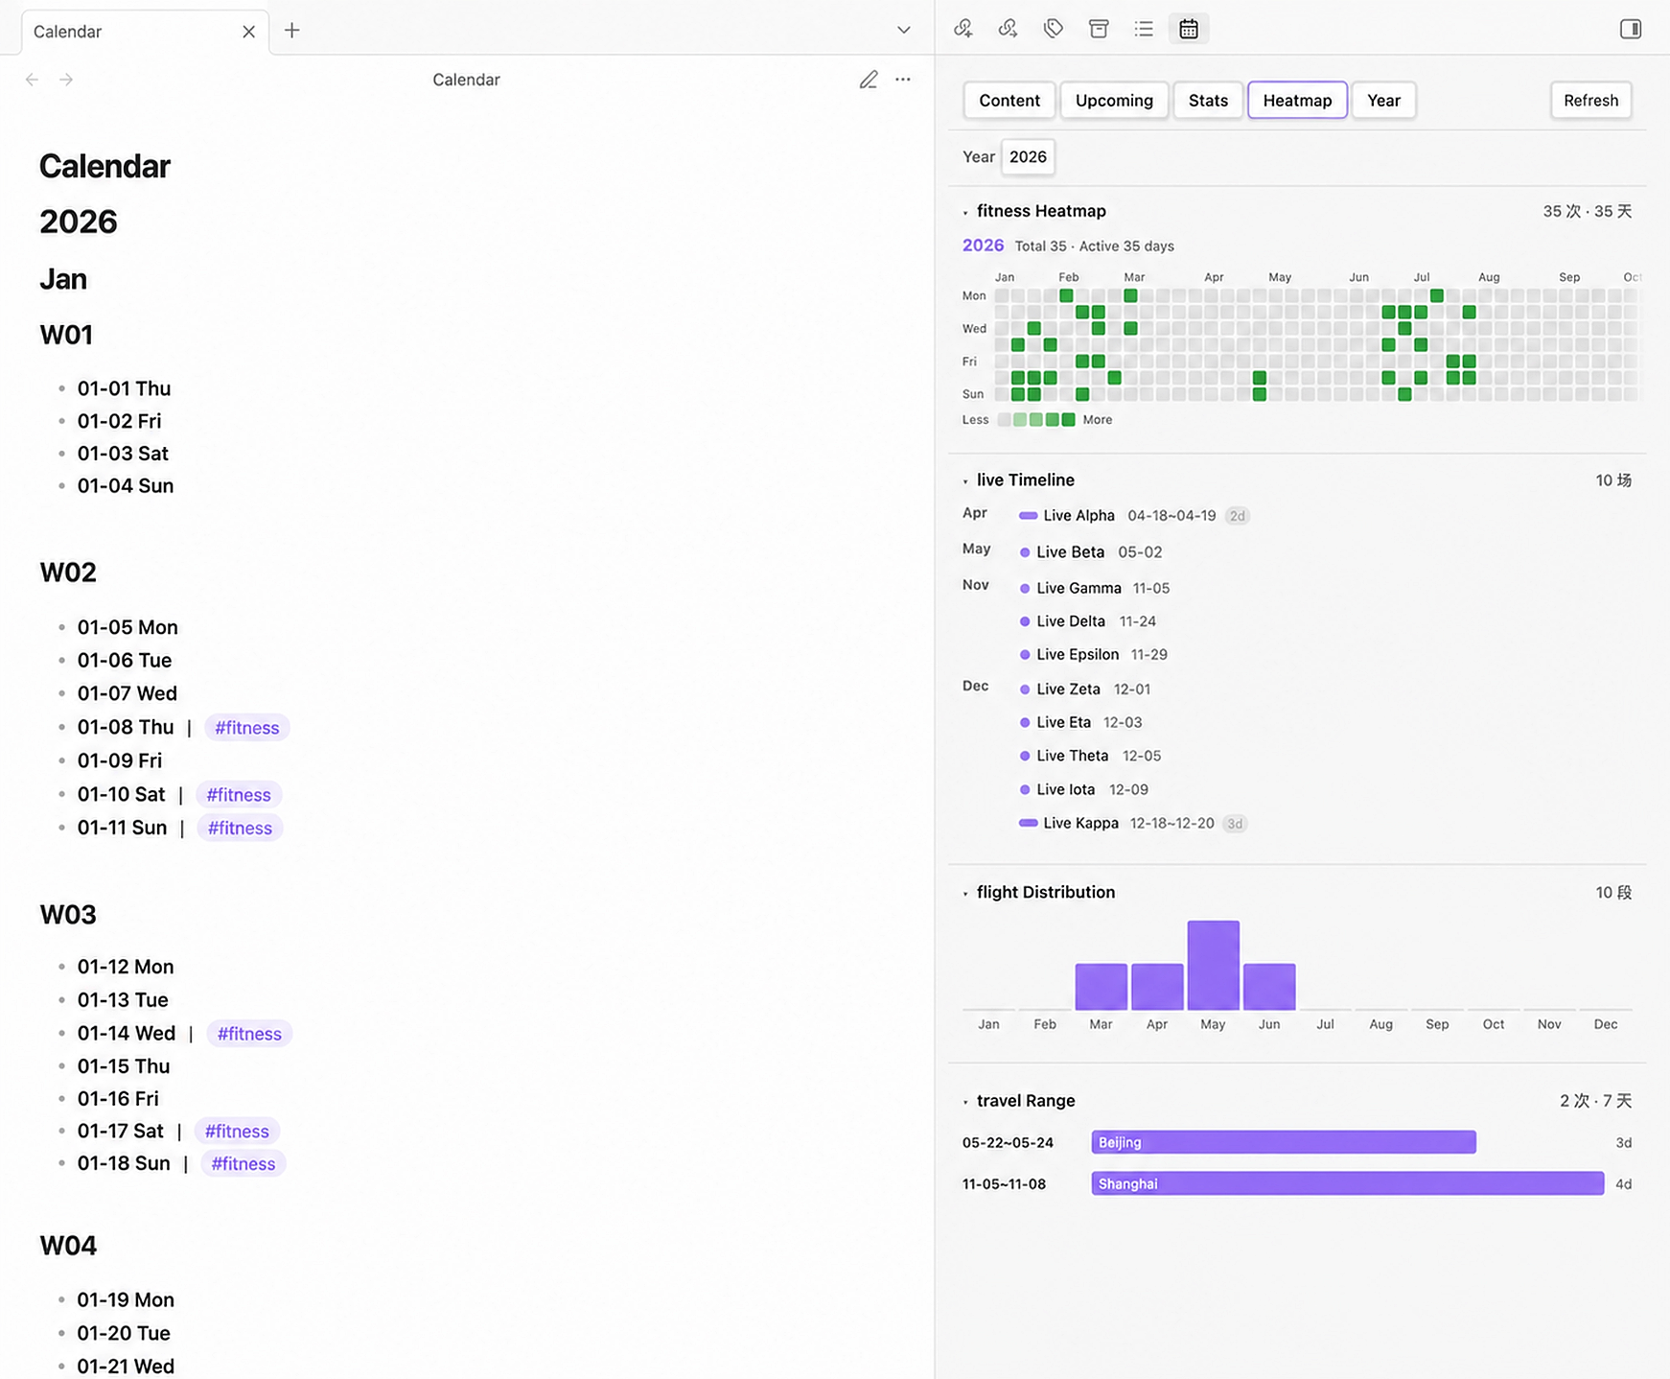Open the outgoing links pane icon
The image size is (1670, 1379).
tap(1008, 29)
